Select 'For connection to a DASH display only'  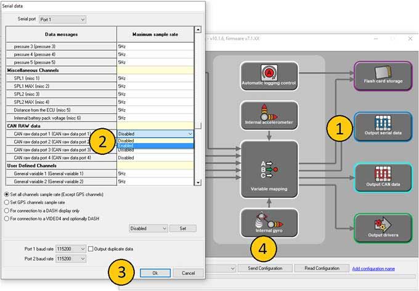(x=7, y=210)
